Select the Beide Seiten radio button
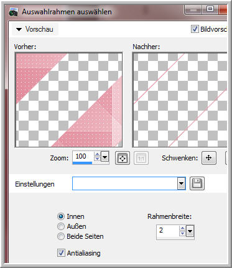This screenshot has height=268, width=232. pyautogui.click(x=61, y=236)
